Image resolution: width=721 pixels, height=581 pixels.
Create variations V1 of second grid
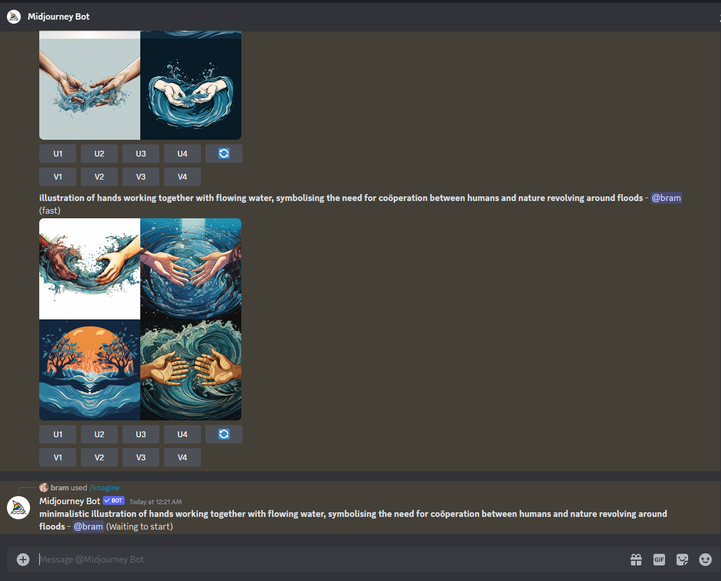click(58, 457)
